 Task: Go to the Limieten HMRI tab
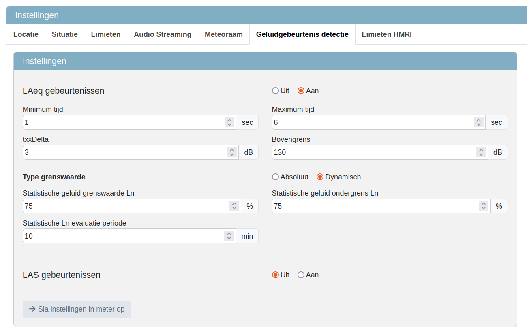pos(386,34)
